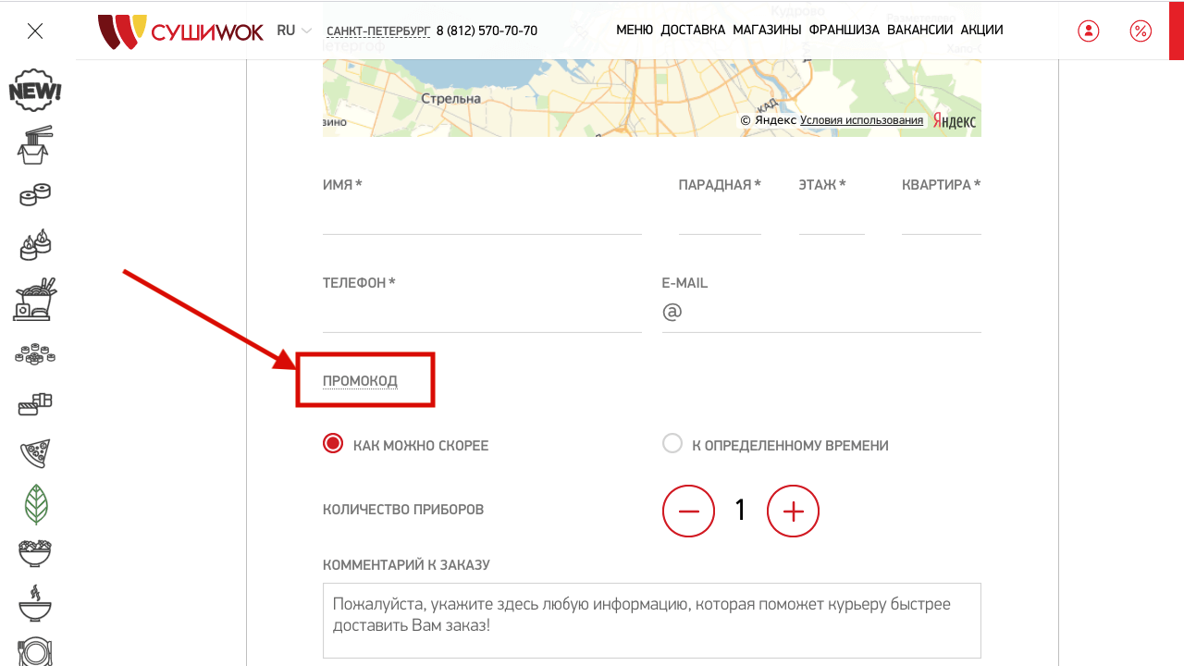
Task: Click the Условия использования map link
Action: pos(861,120)
